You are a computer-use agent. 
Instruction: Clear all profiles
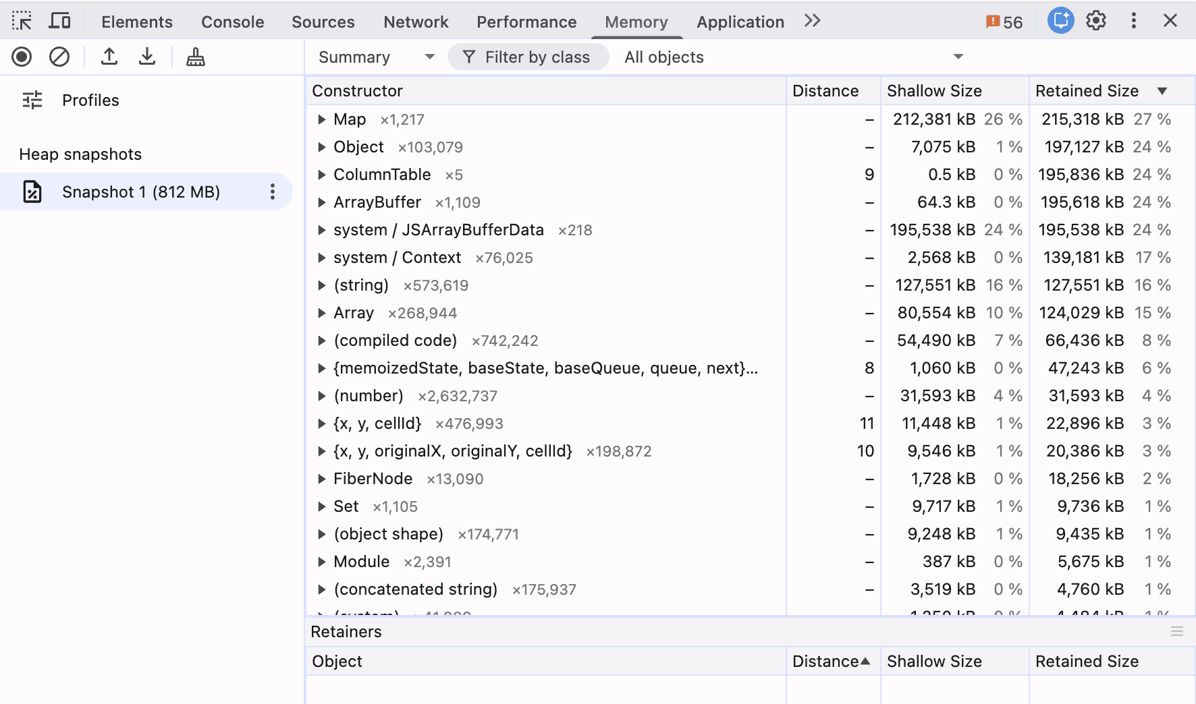(59, 57)
